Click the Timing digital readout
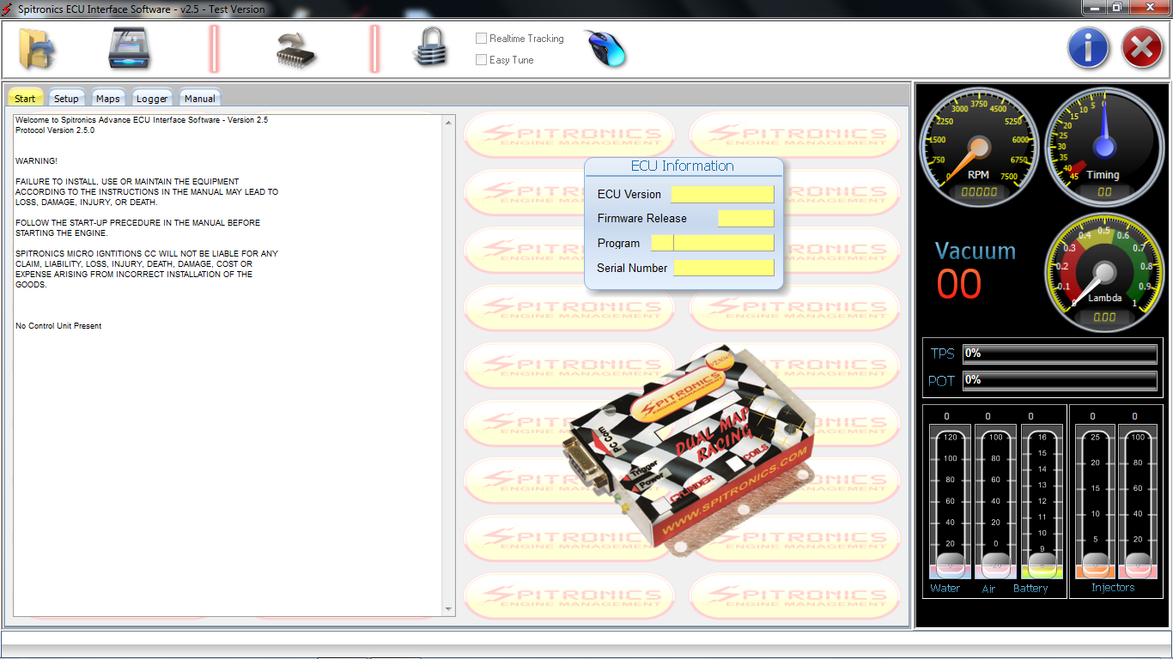Image resolution: width=1173 pixels, height=659 pixels. click(x=1104, y=193)
